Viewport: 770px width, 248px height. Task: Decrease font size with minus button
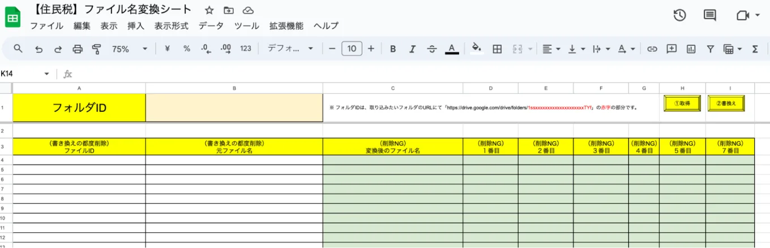tap(332, 49)
